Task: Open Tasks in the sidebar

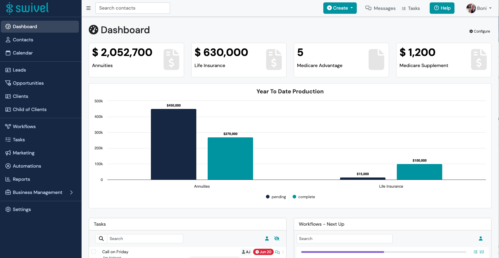Action: click(x=40, y=140)
